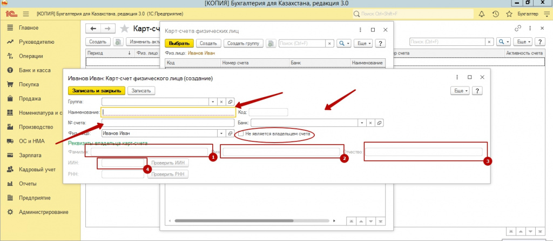Clear the Группа field value

tap(221, 102)
